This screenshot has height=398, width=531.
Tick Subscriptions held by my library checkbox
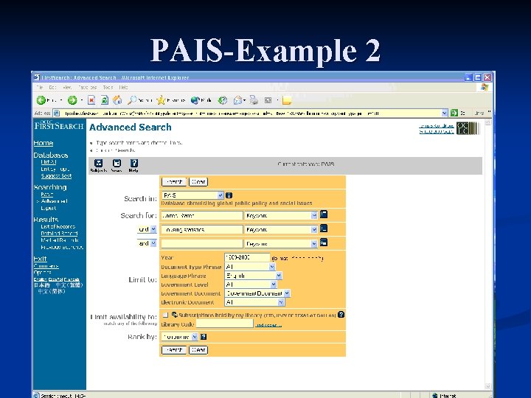pos(165,315)
